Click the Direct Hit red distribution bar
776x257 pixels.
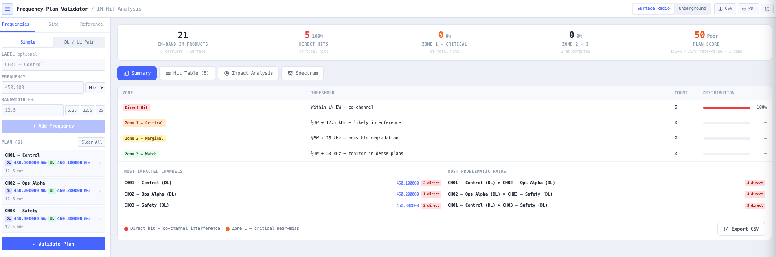tap(726, 108)
